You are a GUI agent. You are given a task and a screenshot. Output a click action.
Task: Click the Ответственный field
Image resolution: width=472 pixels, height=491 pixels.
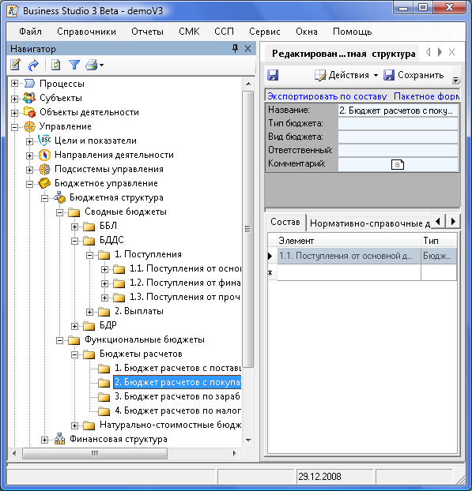point(398,150)
